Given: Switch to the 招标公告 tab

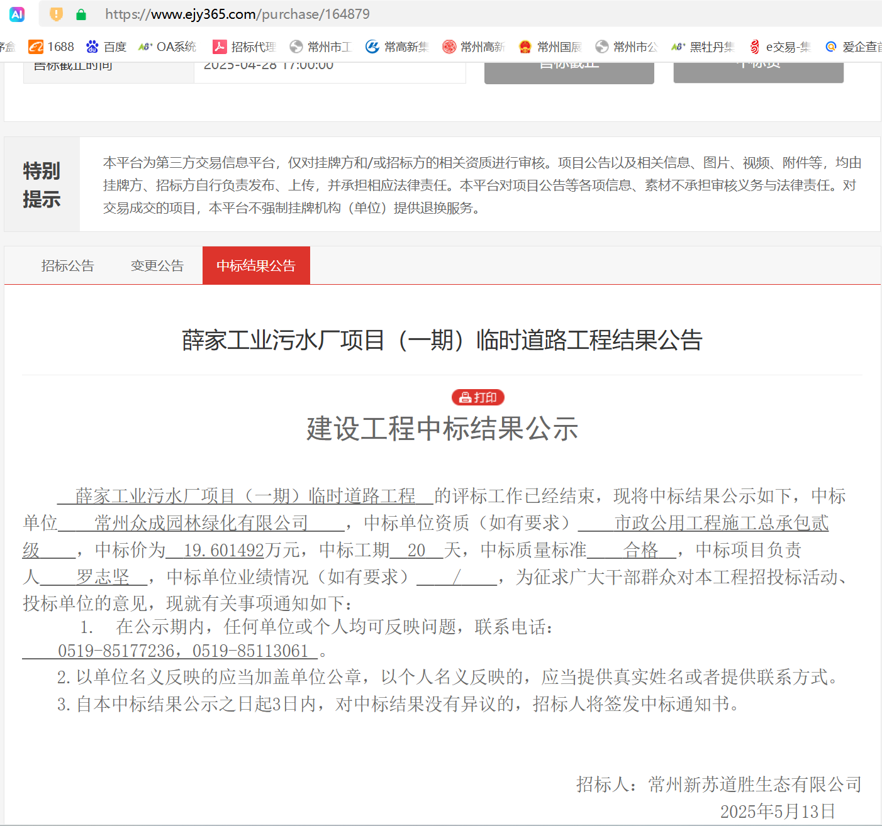Looking at the screenshot, I should tap(68, 266).
